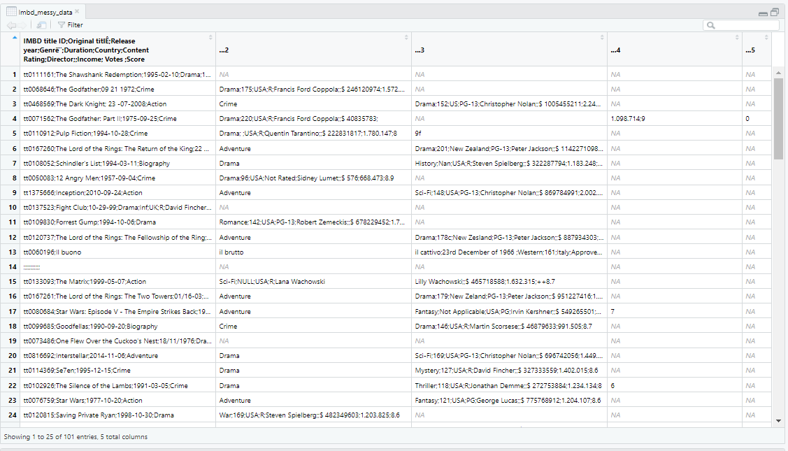Click the magnifier icon in the search box
Image resolution: width=788 pixels, height=451 pixels.
point(711,25)
